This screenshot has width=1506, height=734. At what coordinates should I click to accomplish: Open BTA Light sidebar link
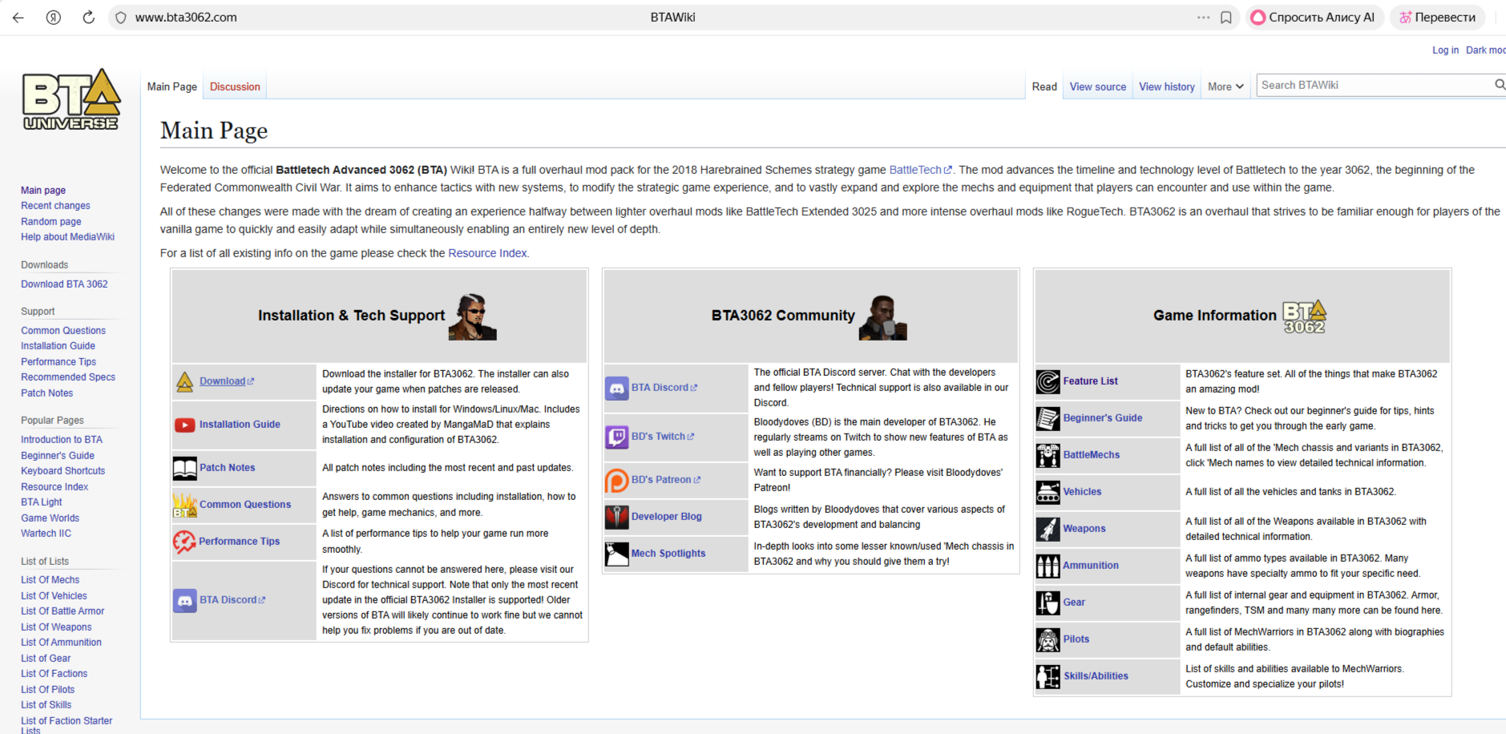pos(42,502)
